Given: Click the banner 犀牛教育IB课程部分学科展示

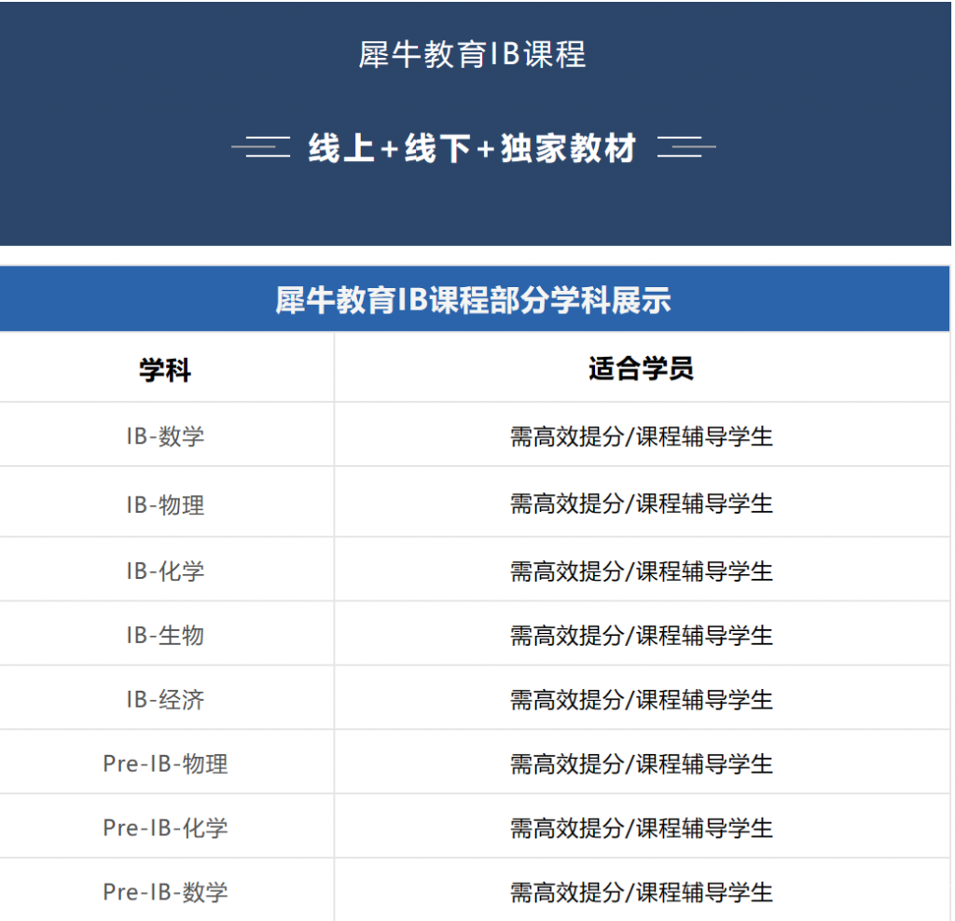Looking at the screenshot, I should click(473, 300).
